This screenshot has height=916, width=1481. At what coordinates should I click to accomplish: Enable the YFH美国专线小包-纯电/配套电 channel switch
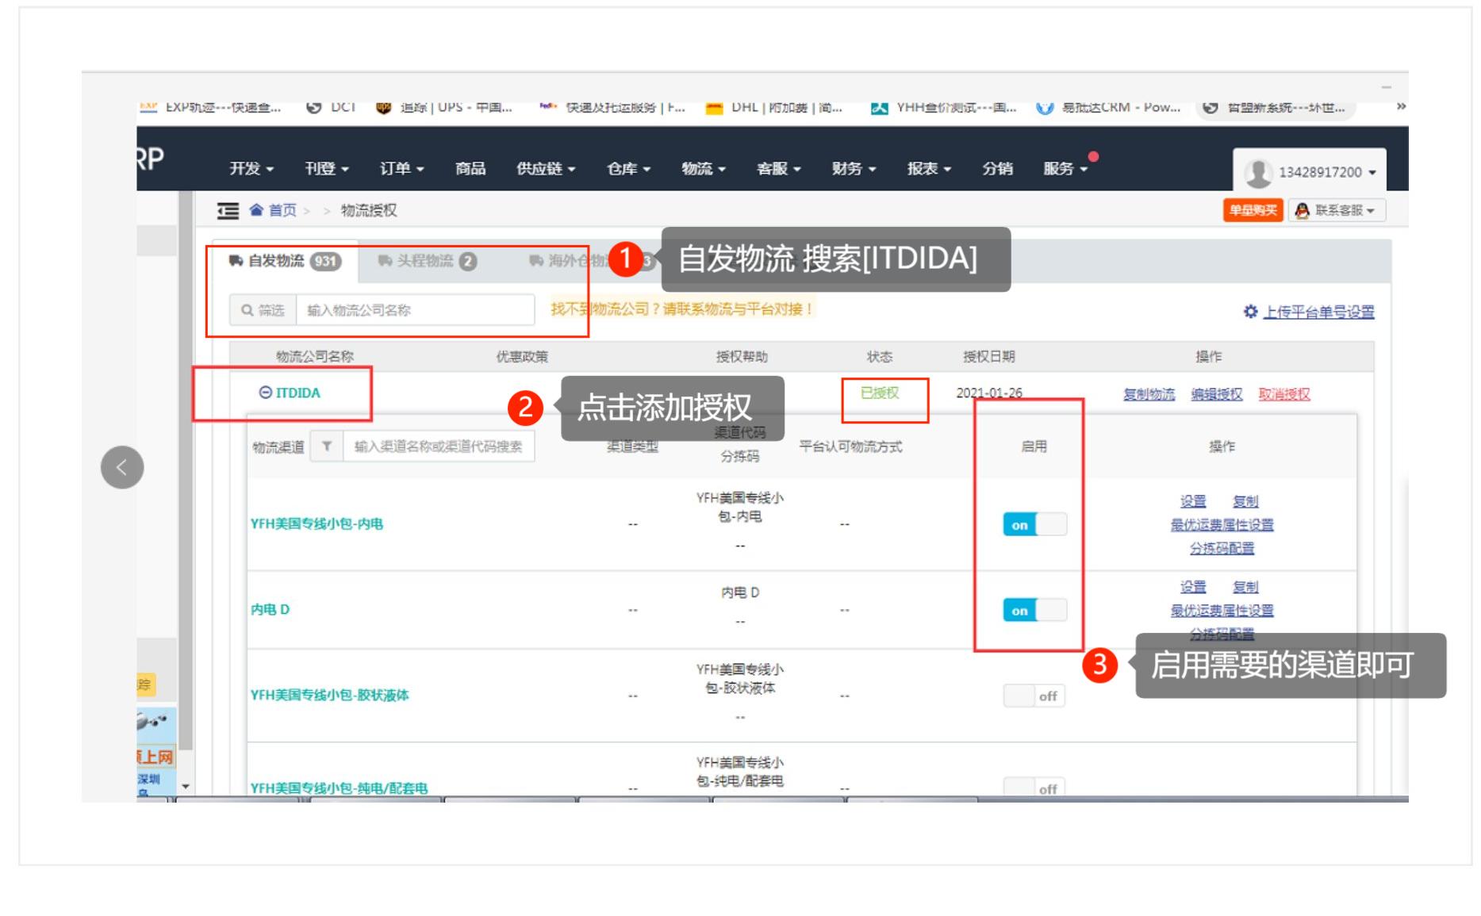[1034, 787]
